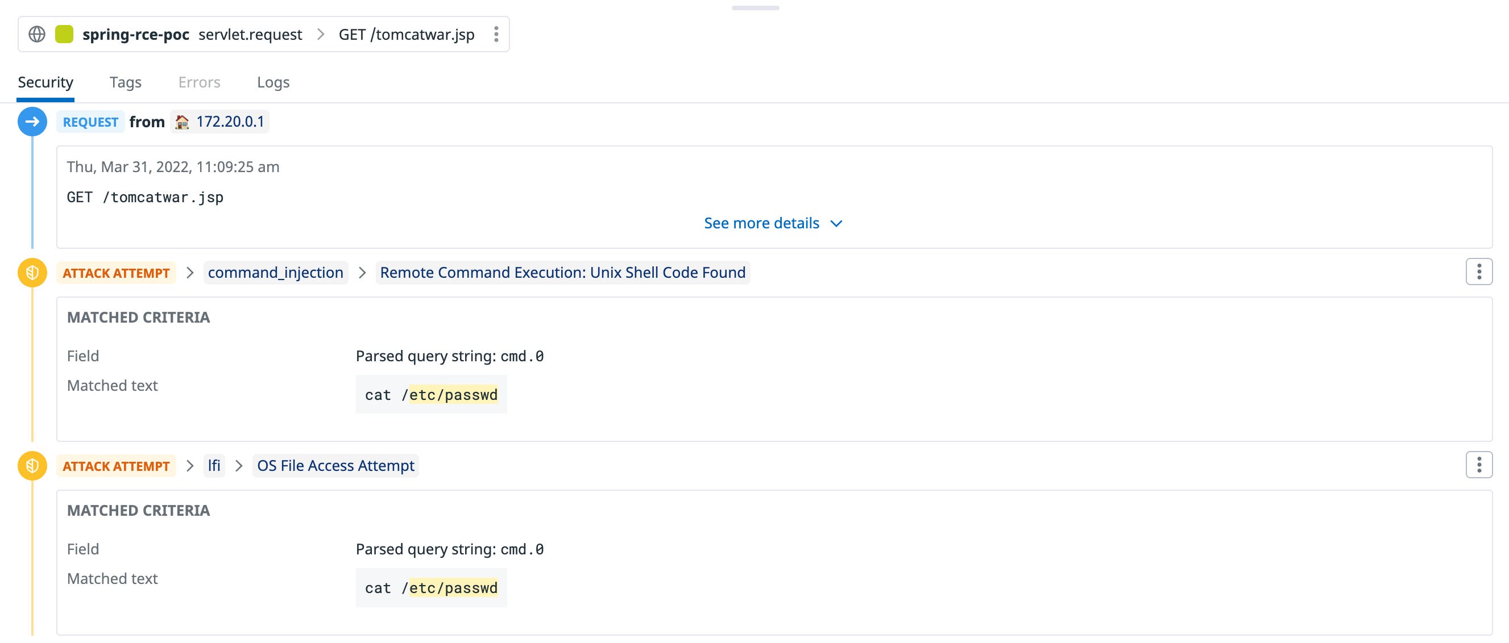Click the lfi category link
The image size is (1509, 643).
(214, 465)
